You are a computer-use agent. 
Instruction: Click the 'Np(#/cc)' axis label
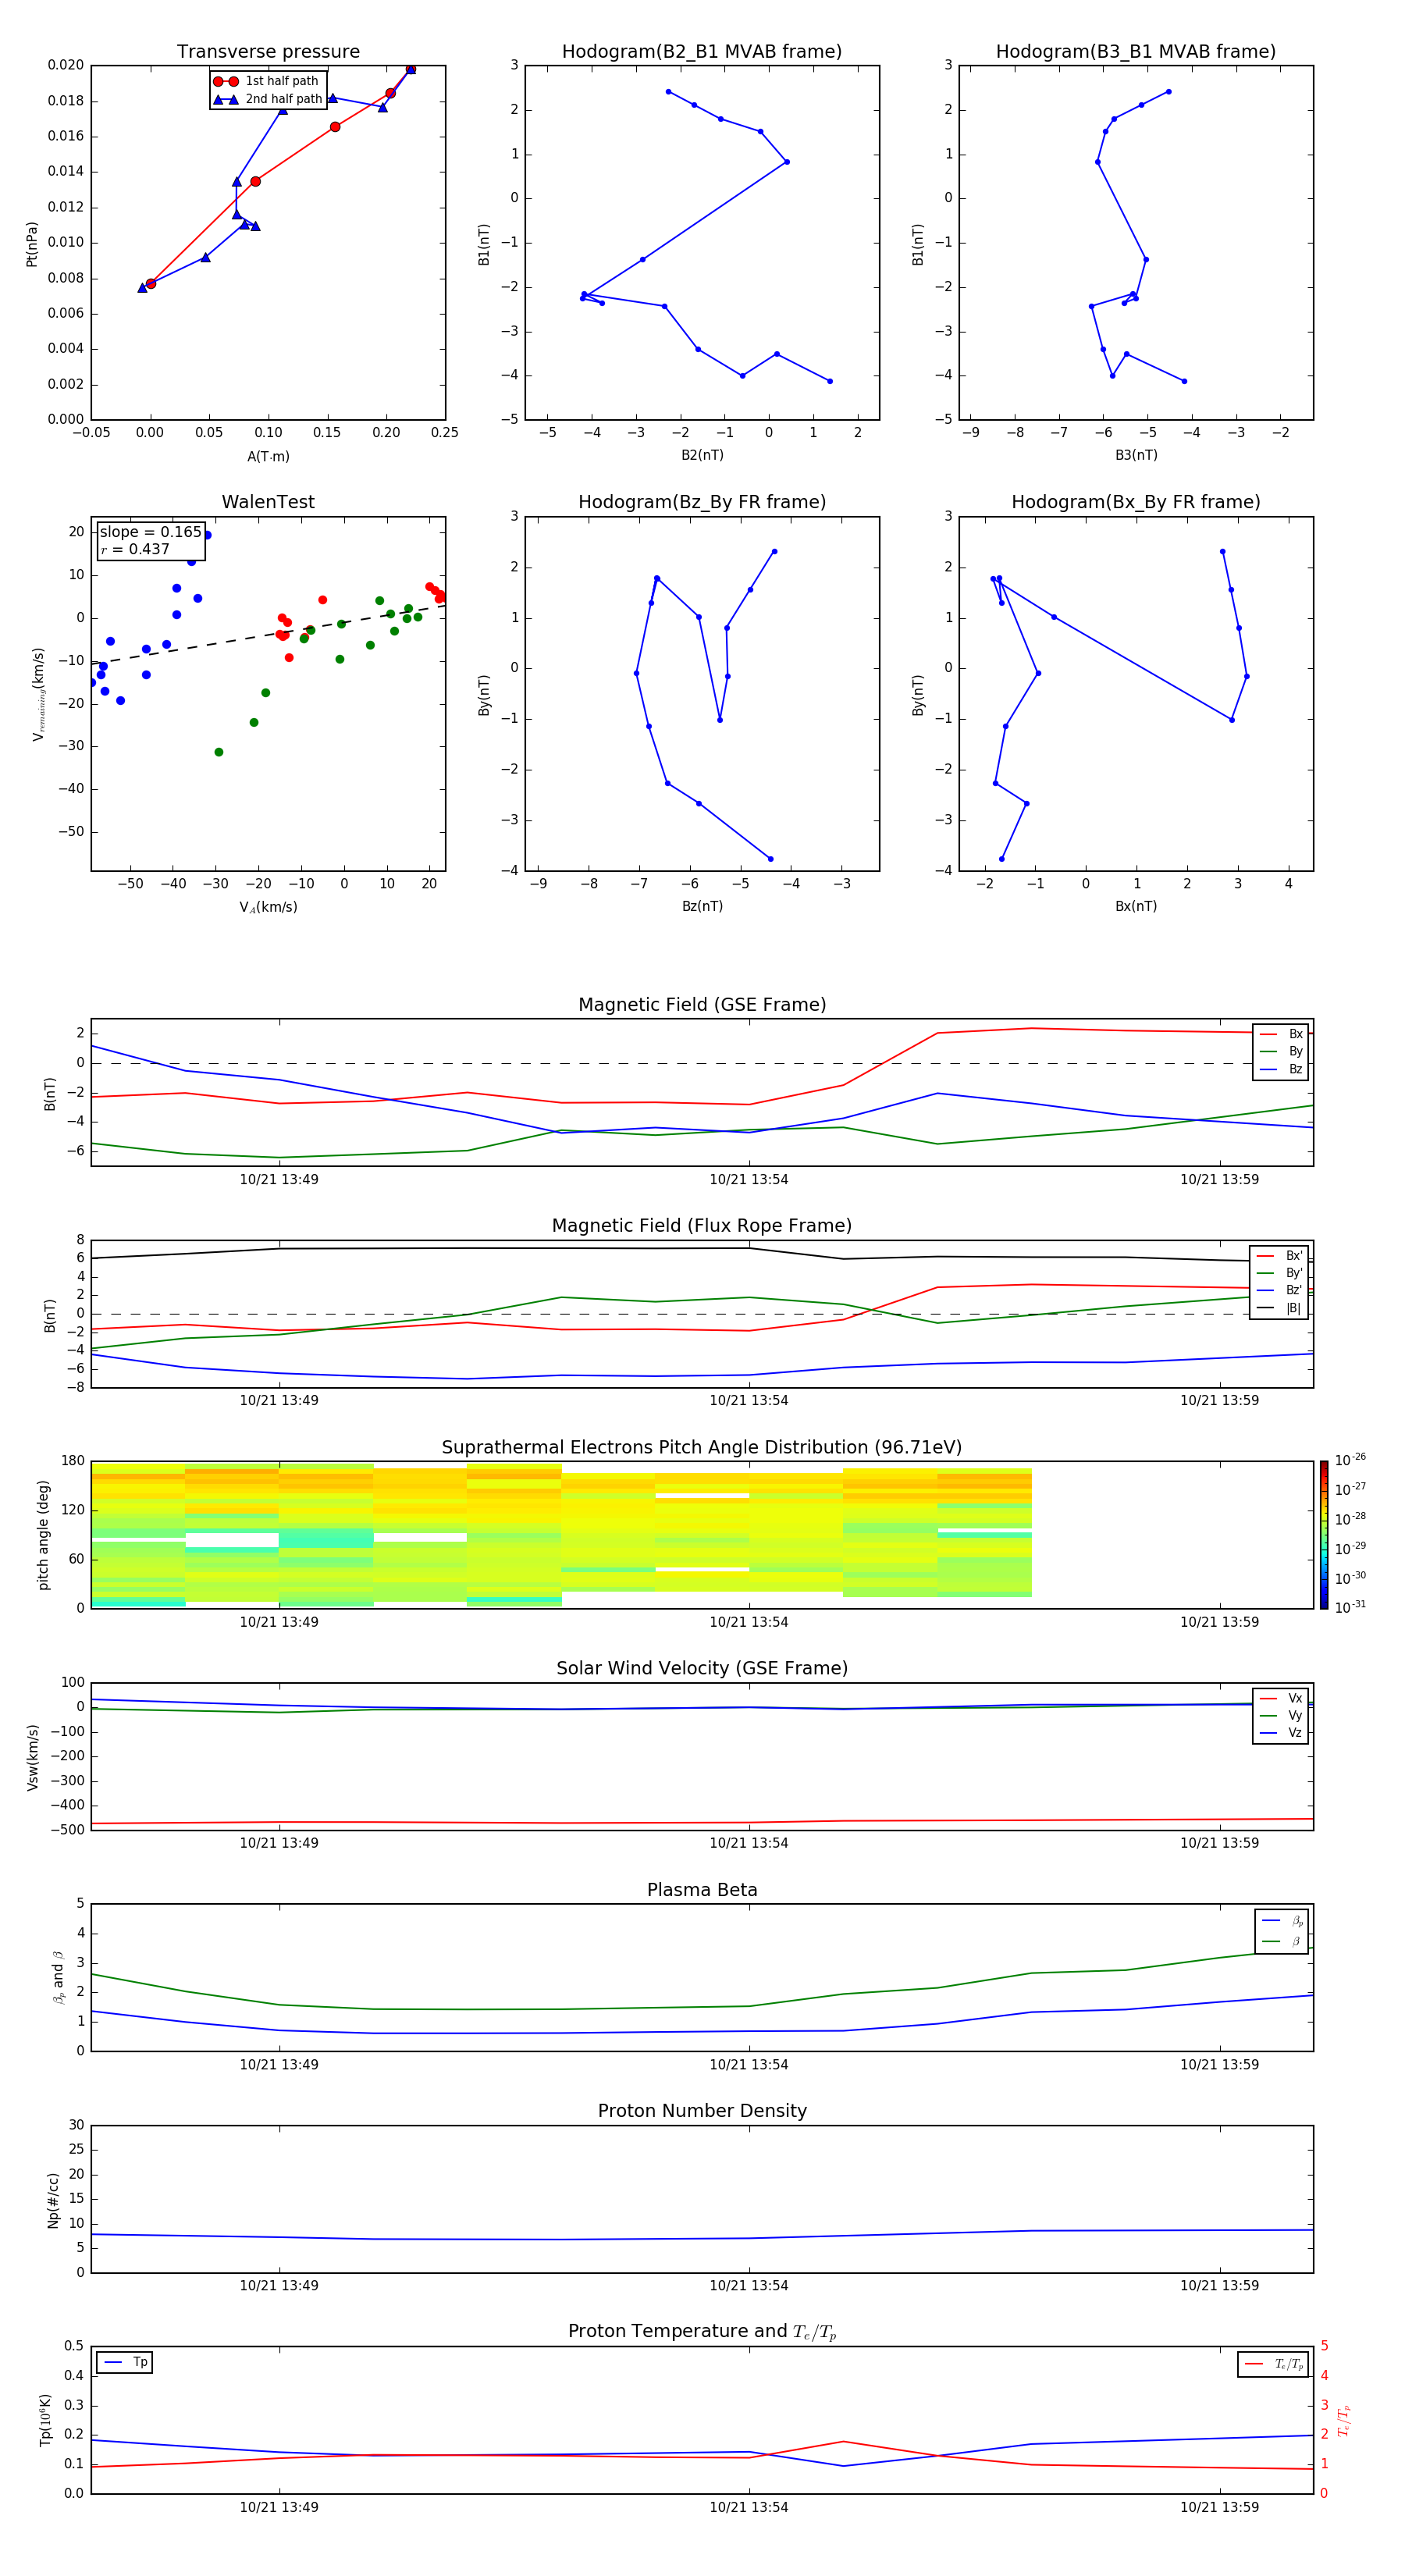53,2200
